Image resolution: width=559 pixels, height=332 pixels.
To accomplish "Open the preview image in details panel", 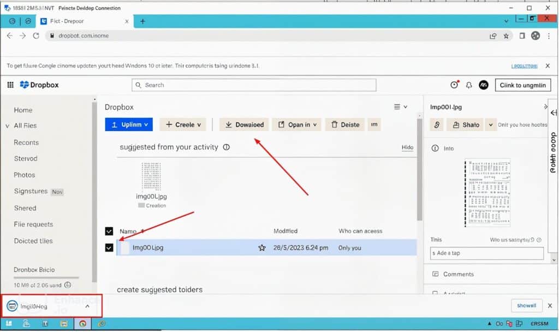I will point(487,193).
